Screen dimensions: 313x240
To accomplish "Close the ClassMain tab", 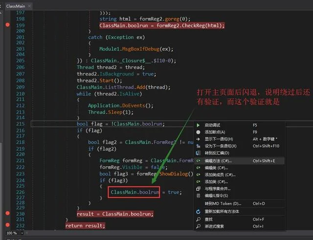I will click(29, 6).
